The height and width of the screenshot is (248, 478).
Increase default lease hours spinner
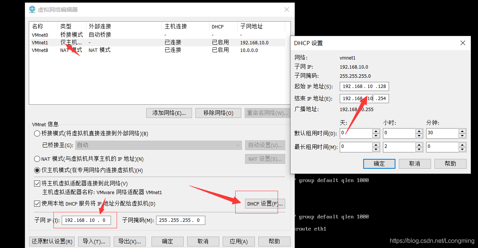(419, 131)
